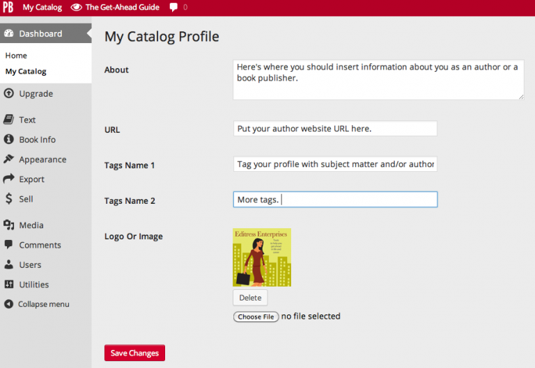Delete the uploaded logo image
This screenshot has width=535, height=368.
click(250, 298)
